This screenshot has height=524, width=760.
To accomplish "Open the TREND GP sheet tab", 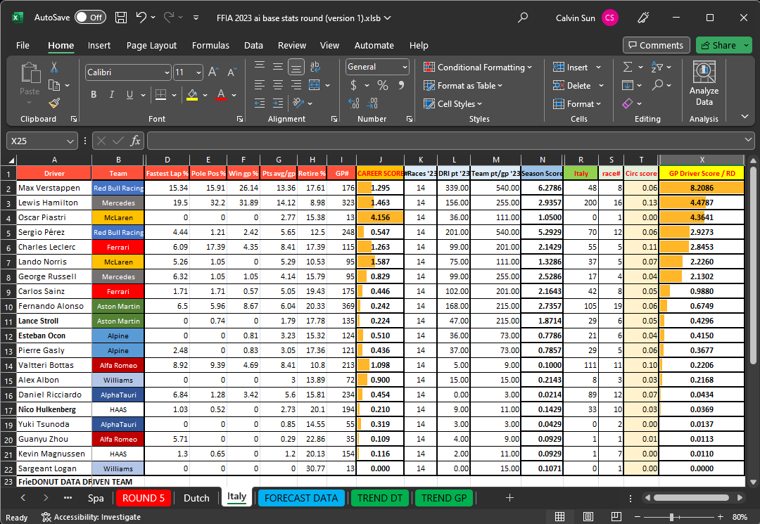I will tap(444, 498).
